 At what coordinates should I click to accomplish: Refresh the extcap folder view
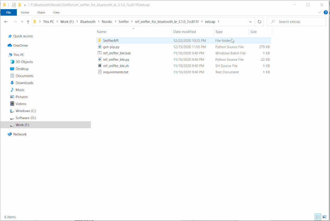[x=259, y=22]
